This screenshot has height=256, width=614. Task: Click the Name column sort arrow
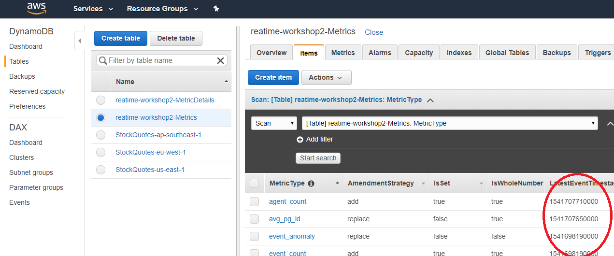226,82
